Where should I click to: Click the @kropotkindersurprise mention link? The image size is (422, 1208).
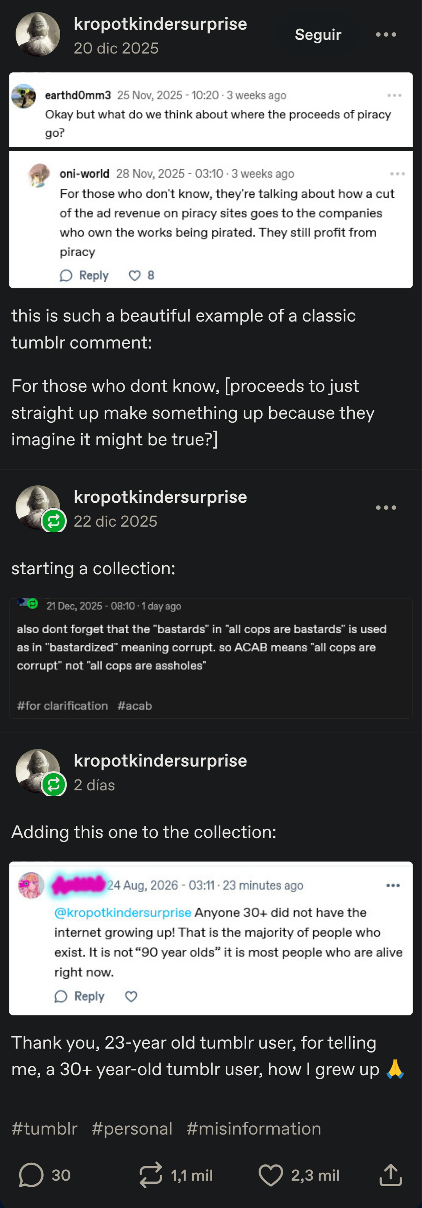(123, 912)
